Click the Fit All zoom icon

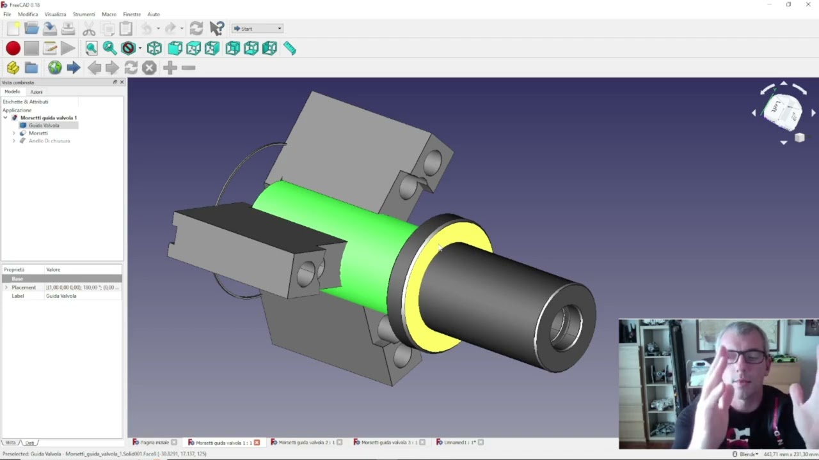click(91, 48)
